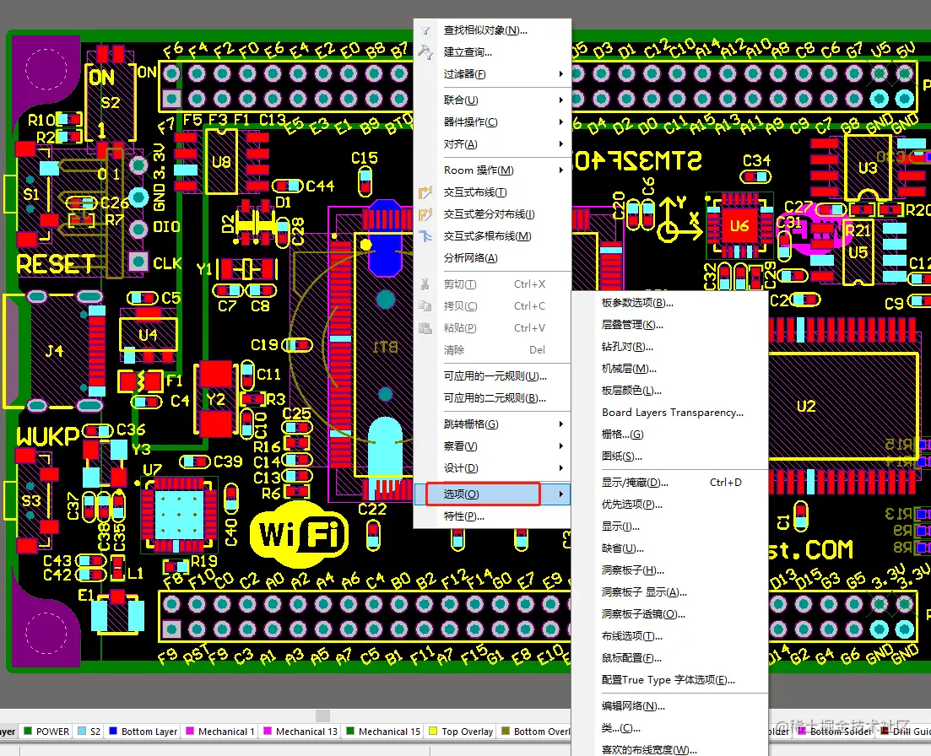
Task: Switch to Bottom Layer tab
Action: pos(143,732)
